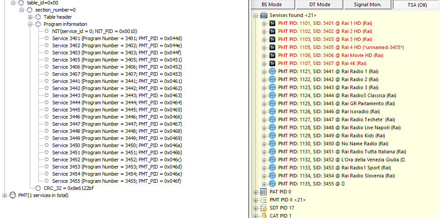Image resolution: width=440 pixels, height=218 pixels.
Task: Click TV icon for Rai 2 HD service
Action: [x=272, y=31]
